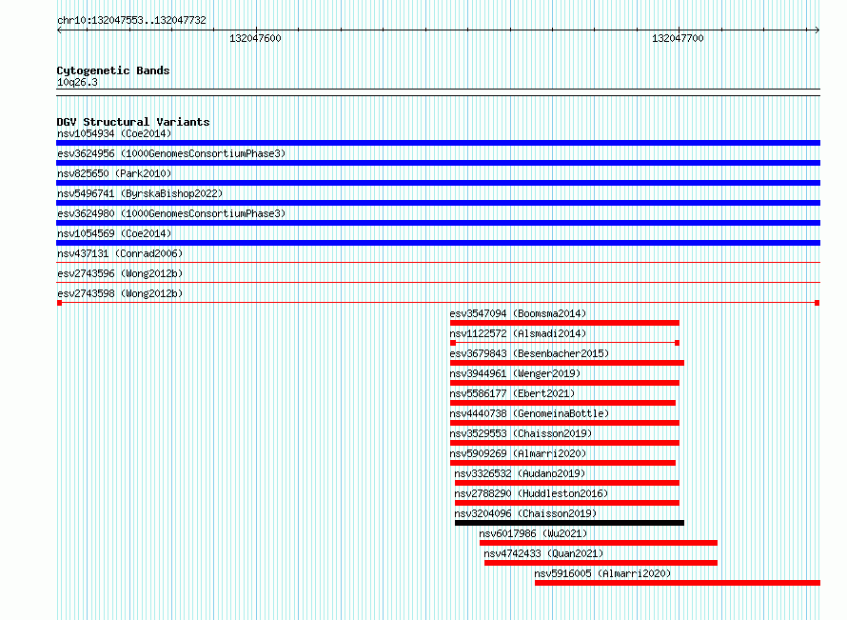Click esv3624980 (1000GenomesConsortiumPhase3) label
Screen dimensions: 847x620
[x=171, y=213]
